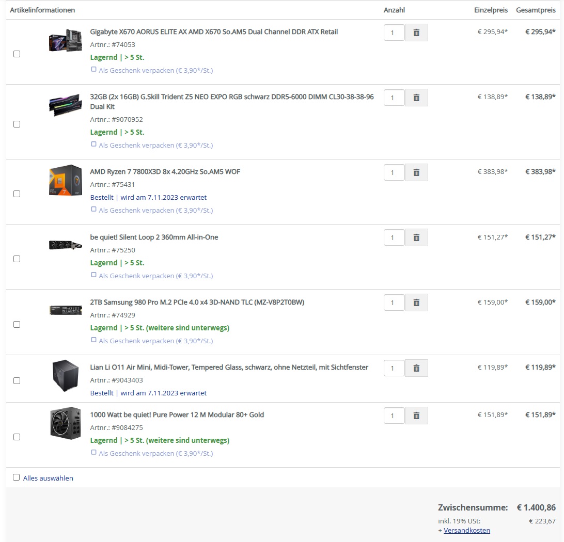
Task: Remove G.Skill Trident Z5 RAM via trash icon
Action: pyautogui.click(x=416, y=98)
